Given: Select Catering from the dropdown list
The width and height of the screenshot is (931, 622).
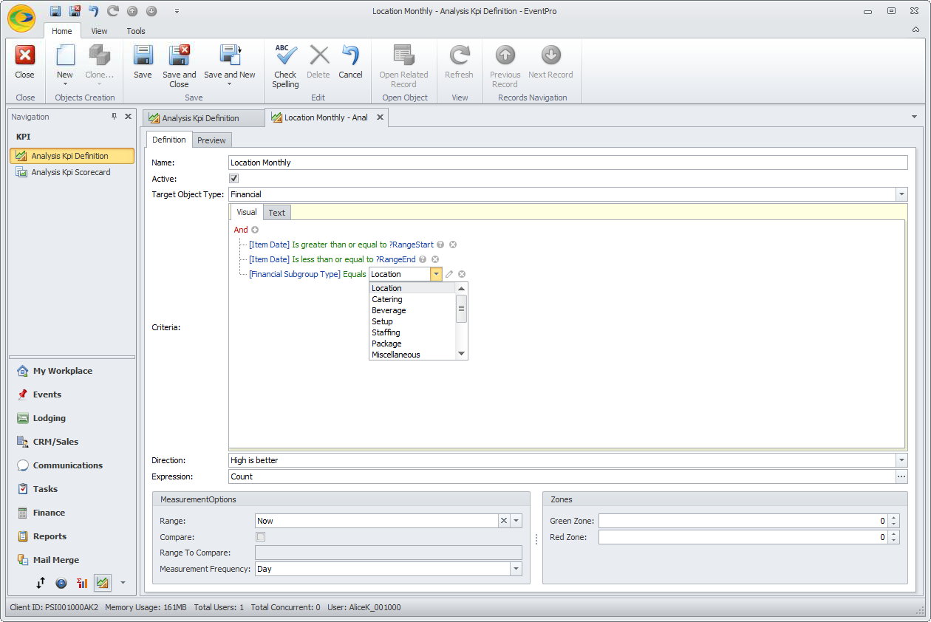Looking at the screenshot, I should 412,299.
